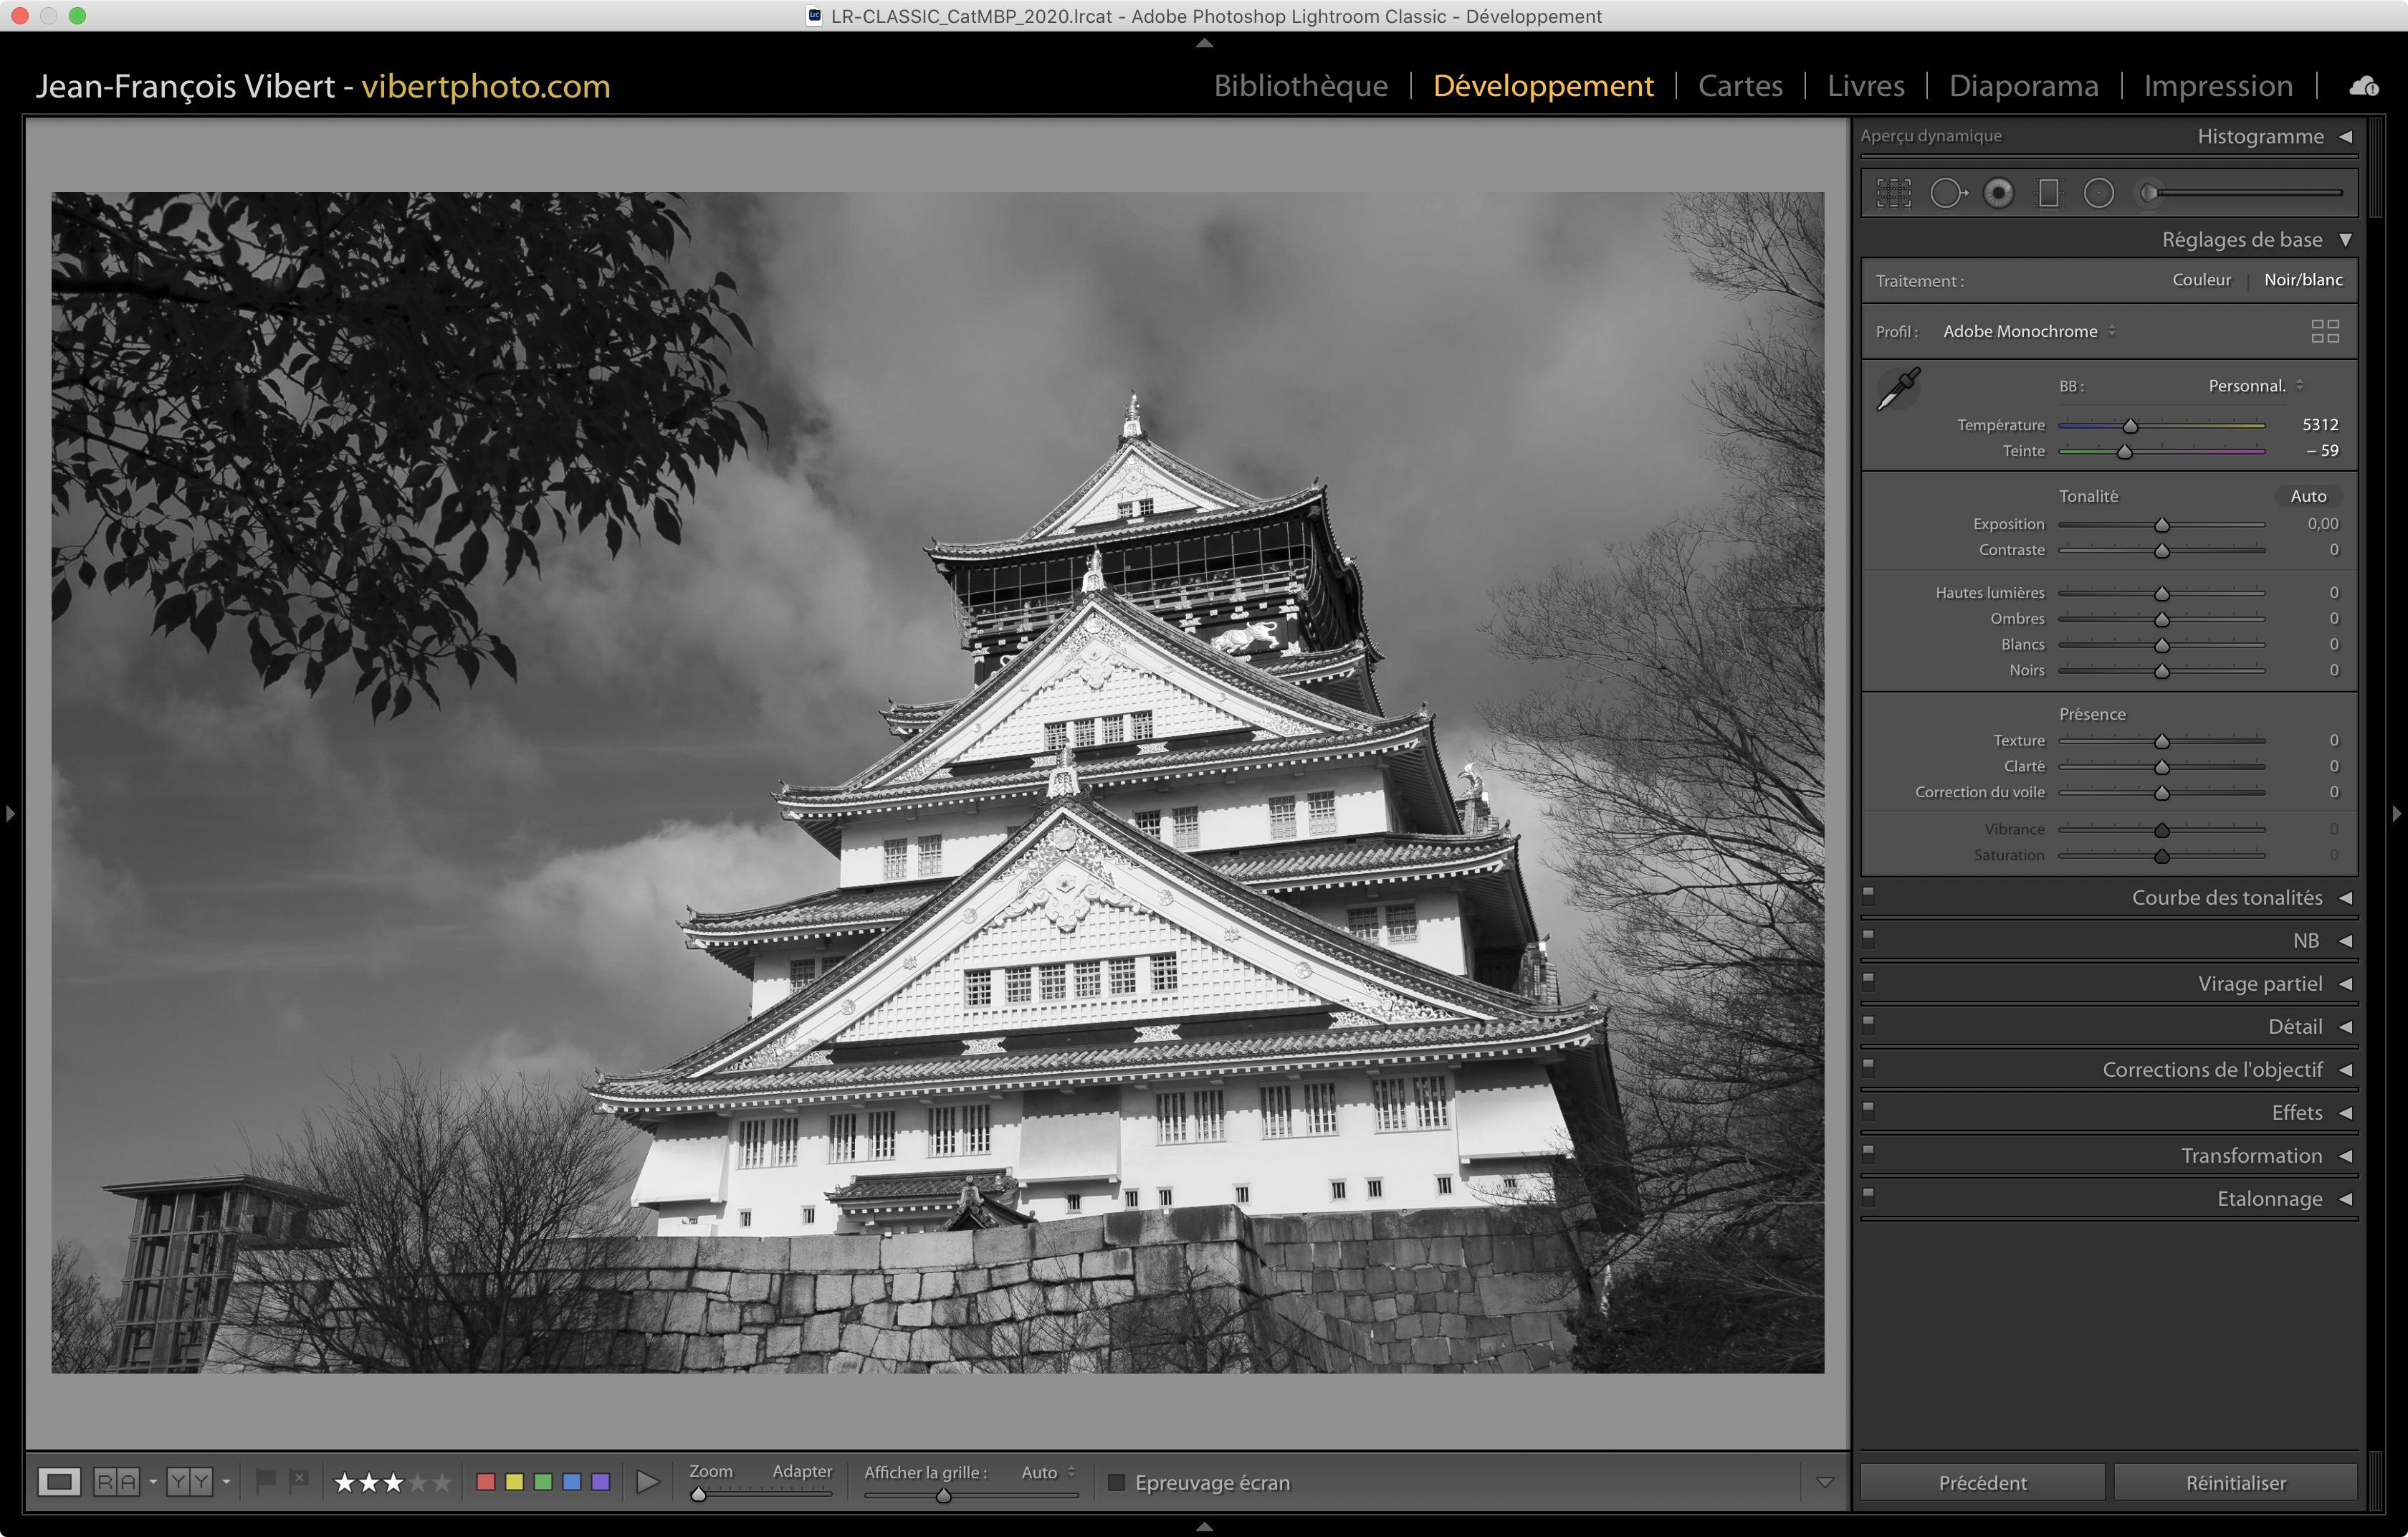Activate the Spot Removal tool
Screen dimensions: 2408x1537
tap(1947, 193)
